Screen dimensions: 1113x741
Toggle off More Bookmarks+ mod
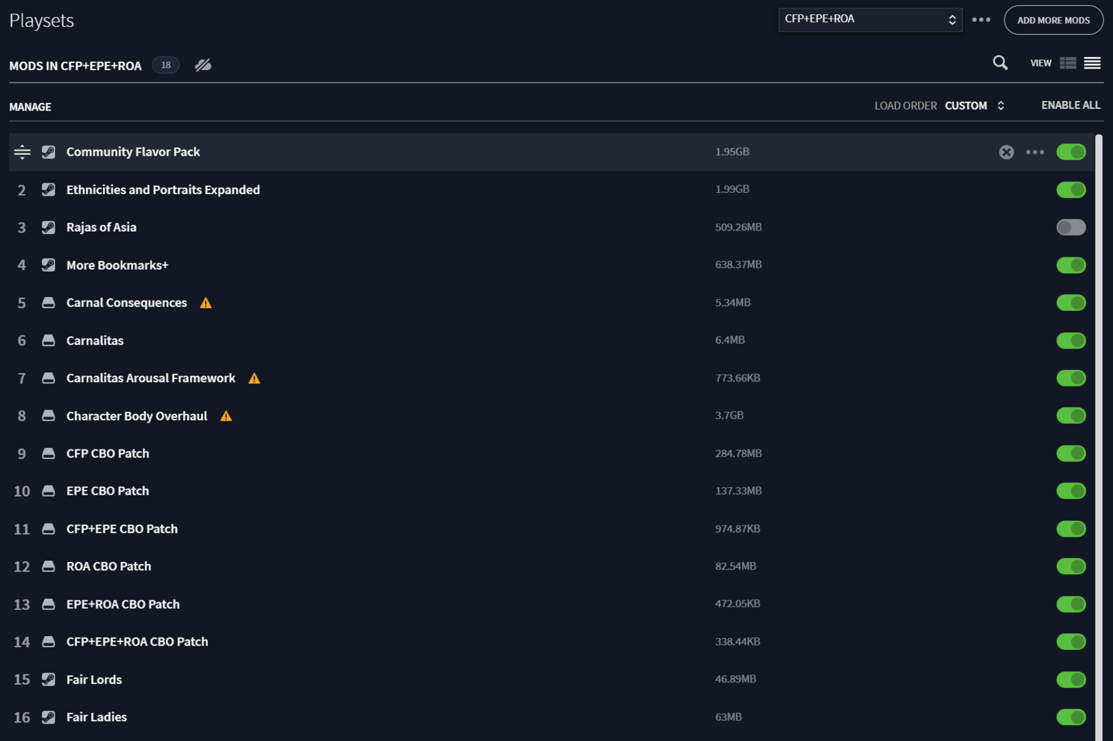pos(1070,265)
